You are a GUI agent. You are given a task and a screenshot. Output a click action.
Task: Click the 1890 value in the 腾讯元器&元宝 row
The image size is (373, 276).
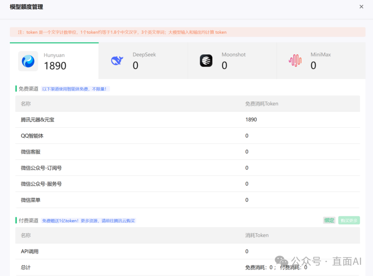(251, 120)
